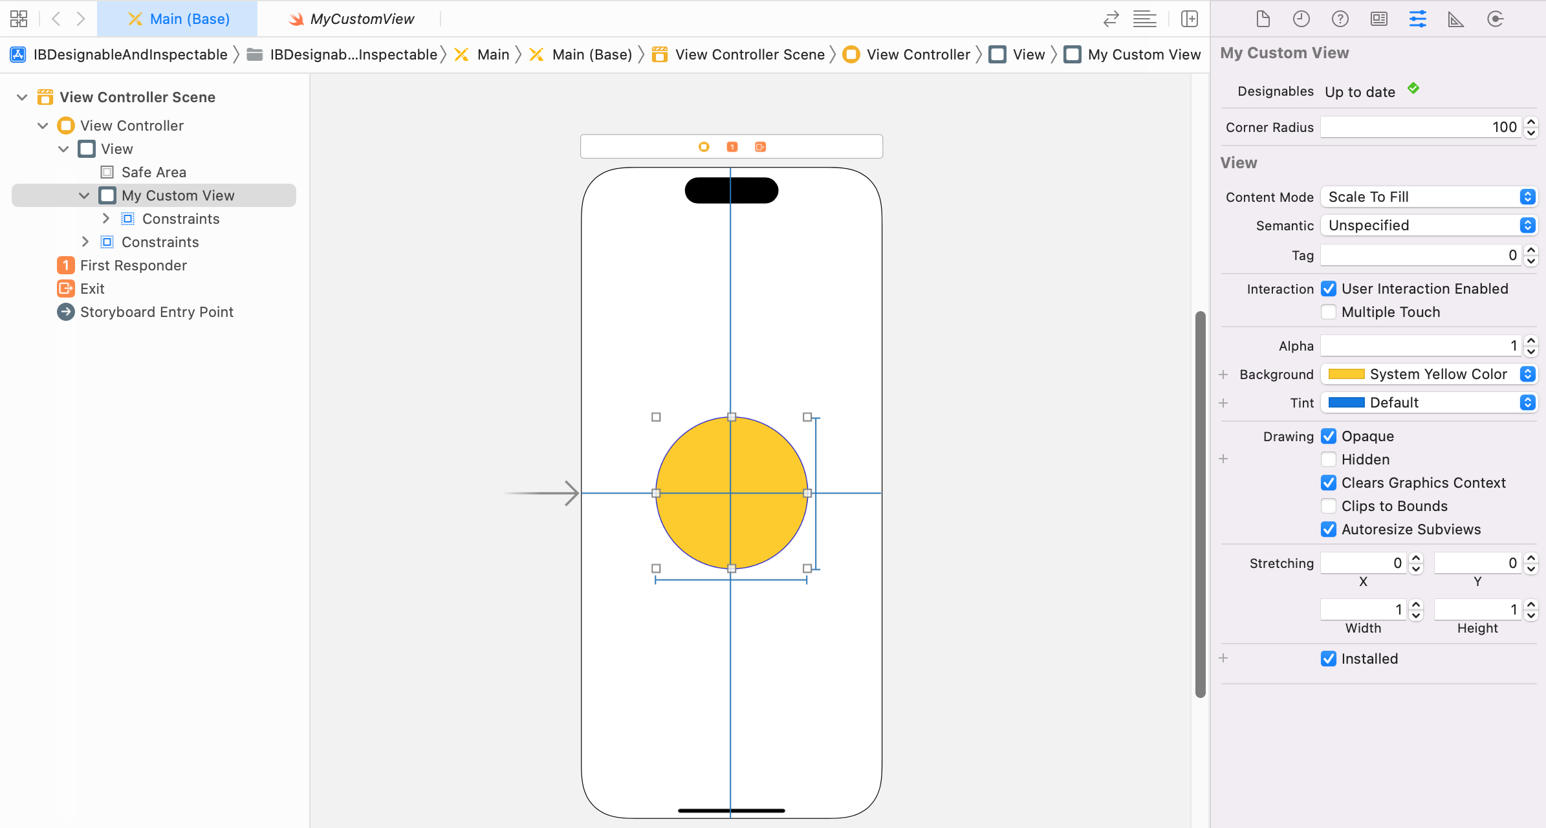The width and height of the screenshot is (1546, 828).
Task: Open the Content Mode dropdown
Action: click(x=1428, y=197)
